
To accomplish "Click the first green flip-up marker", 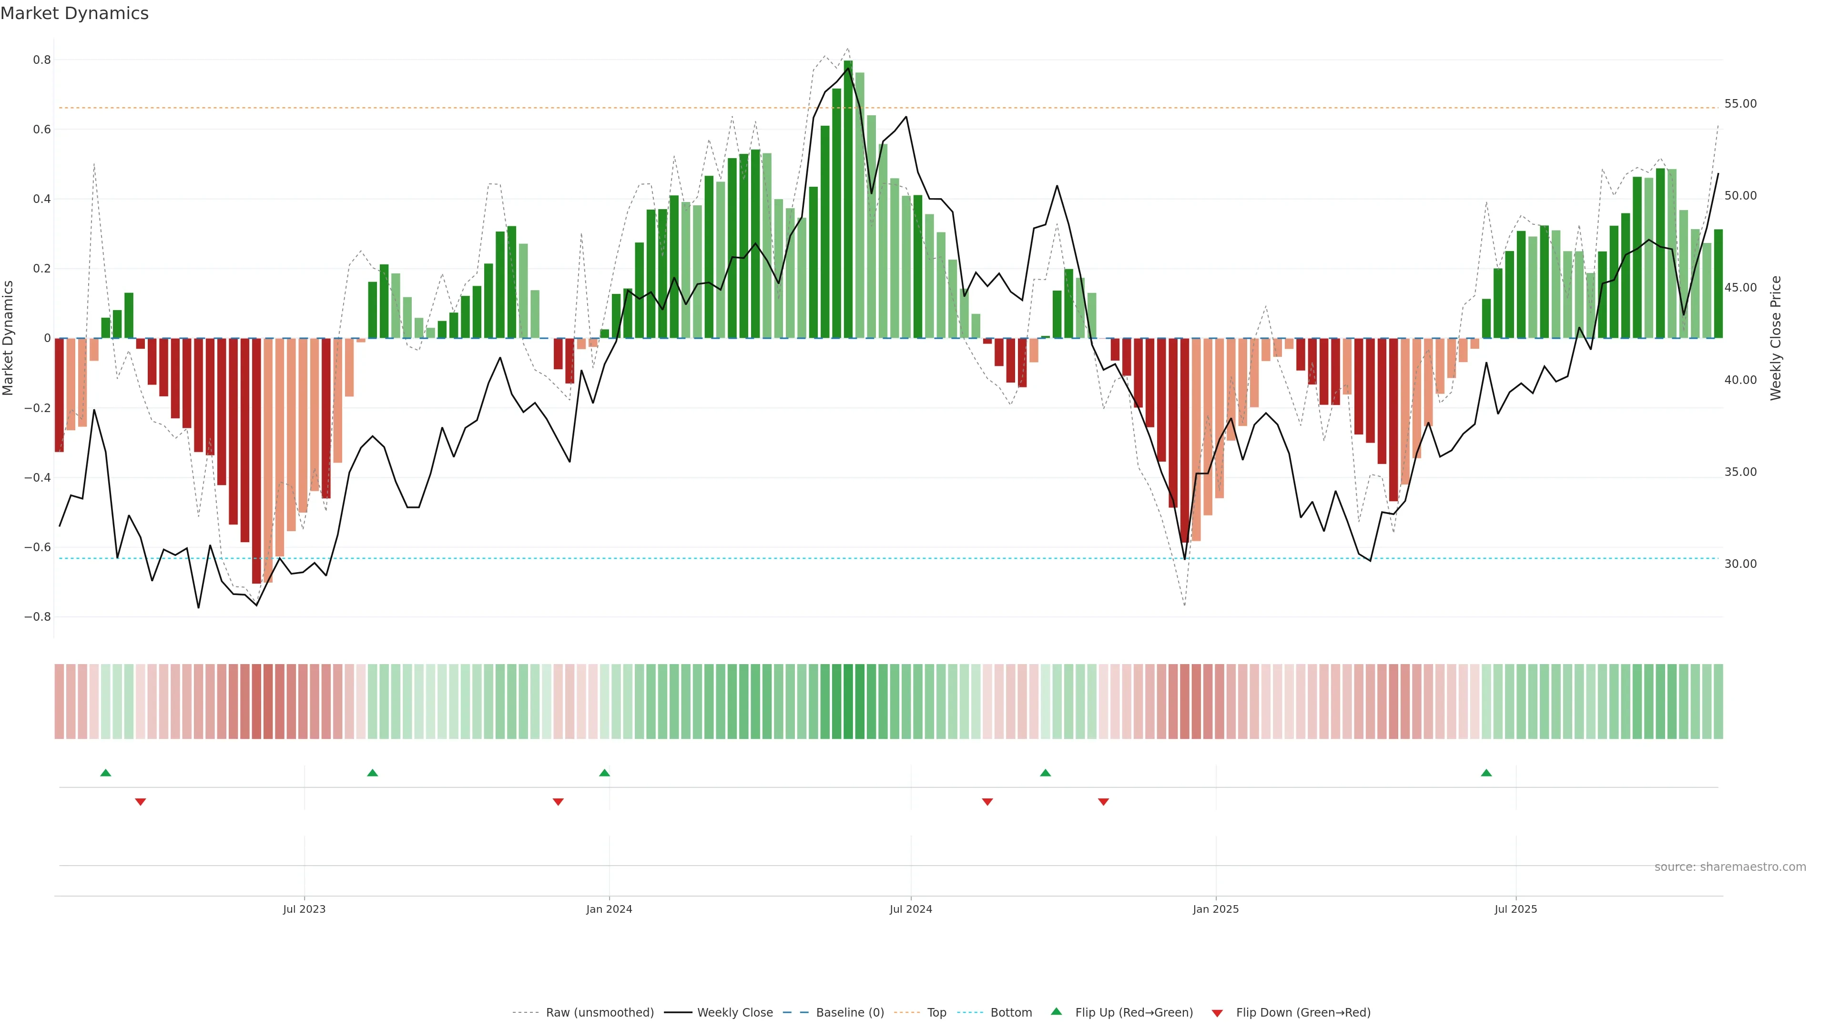I will pos(106,773).
